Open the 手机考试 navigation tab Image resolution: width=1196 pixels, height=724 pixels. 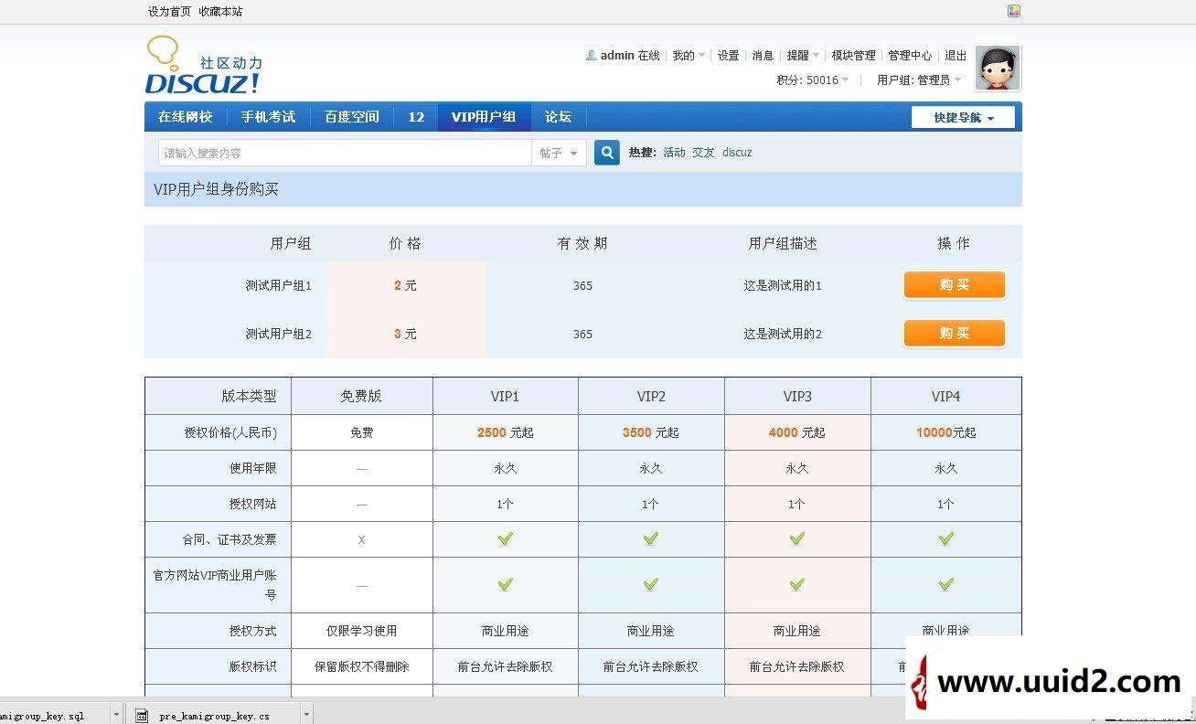click(268, 116)
